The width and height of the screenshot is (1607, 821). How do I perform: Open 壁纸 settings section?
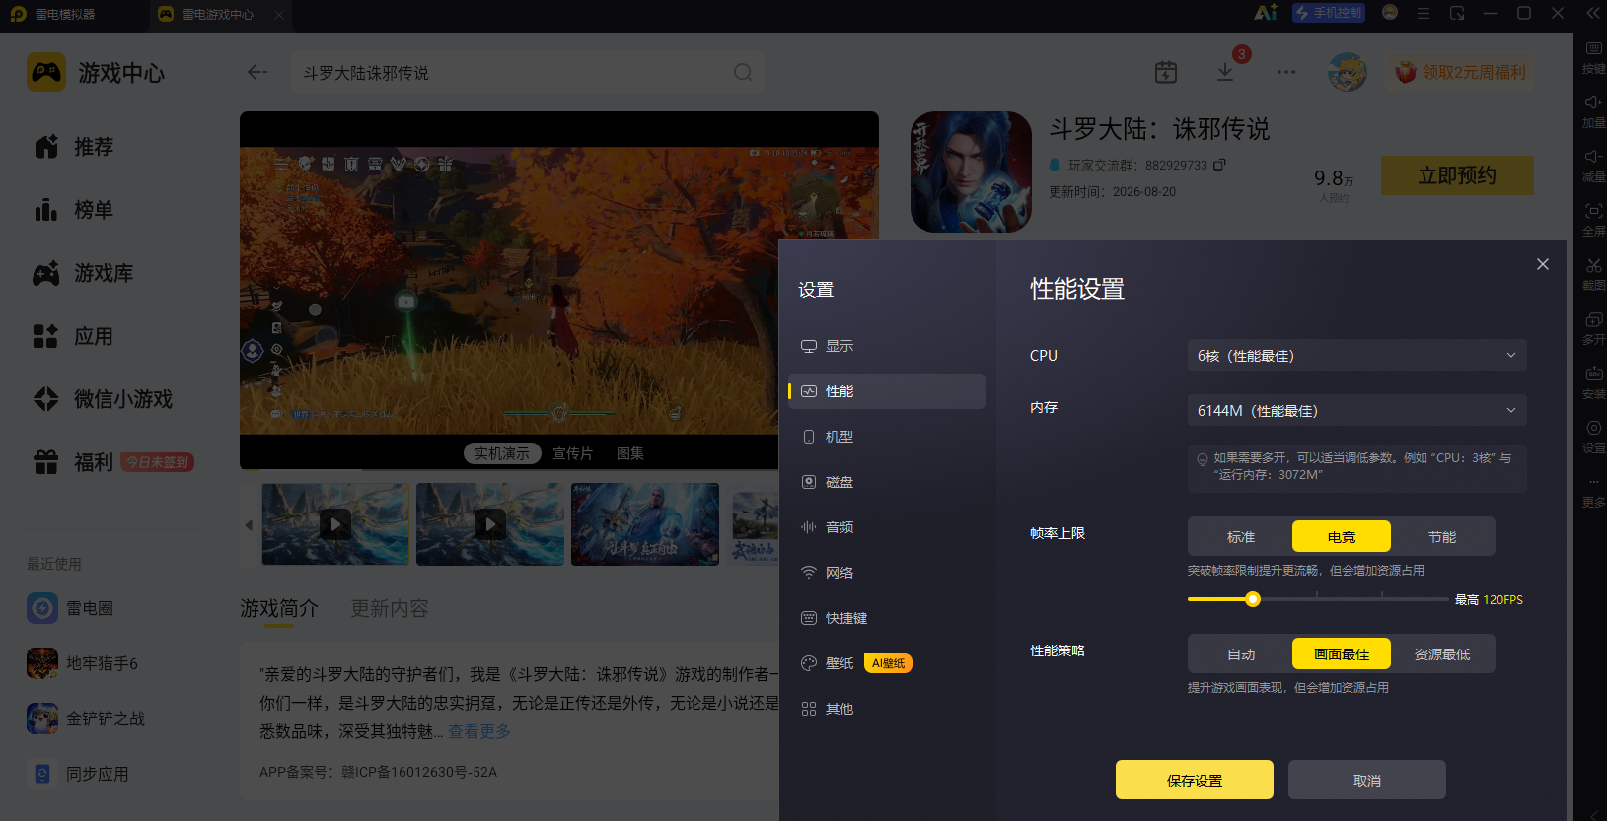coord(887,663)
